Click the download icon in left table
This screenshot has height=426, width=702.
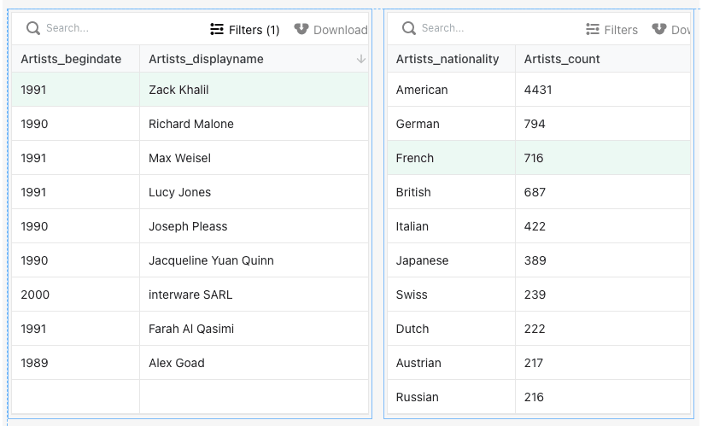301,29
